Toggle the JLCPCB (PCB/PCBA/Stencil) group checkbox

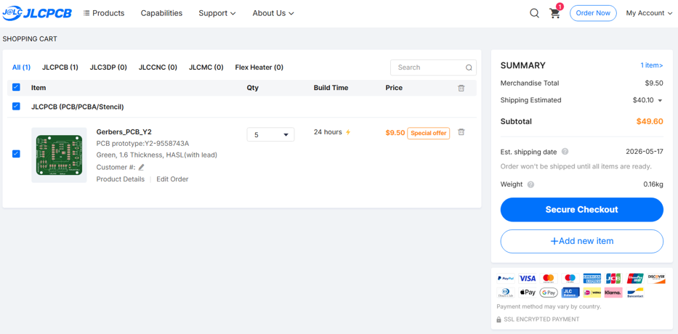[x=16, y=106]
